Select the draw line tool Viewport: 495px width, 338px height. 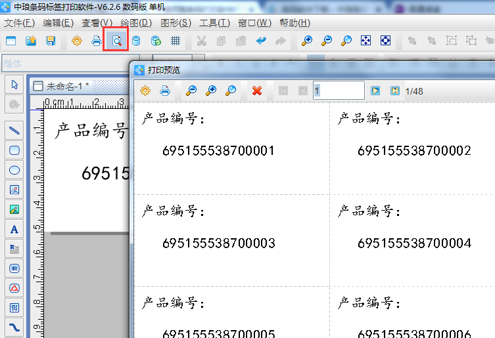(14, 130)
